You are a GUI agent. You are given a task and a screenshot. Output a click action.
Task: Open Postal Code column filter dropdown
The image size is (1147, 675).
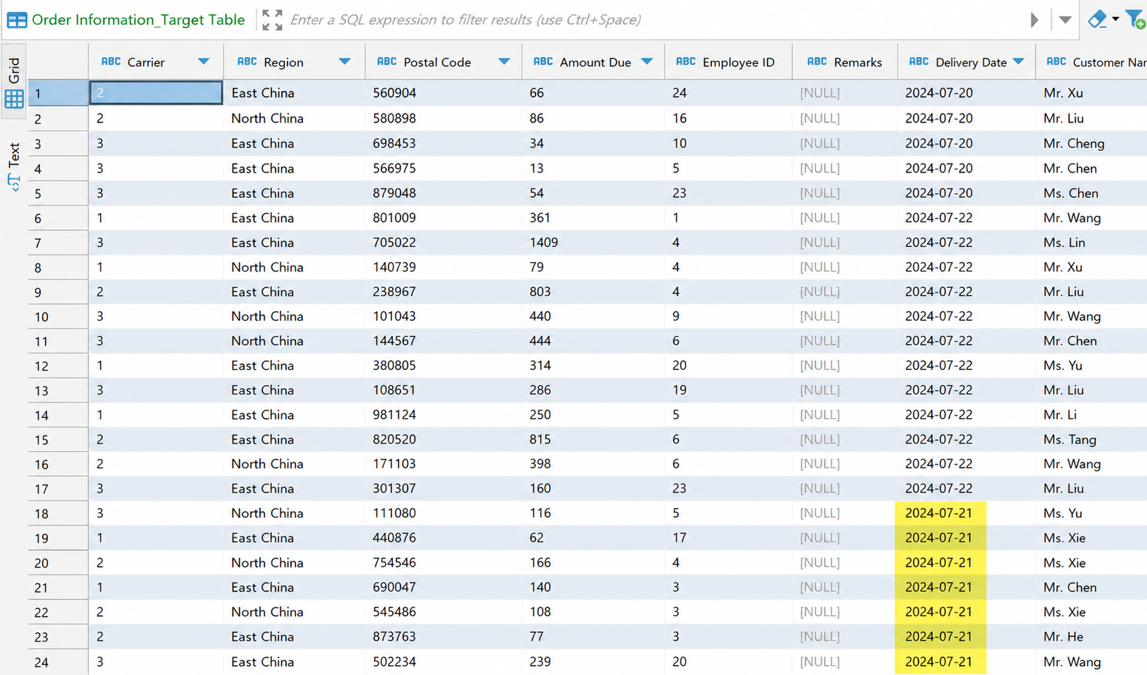pos(504,62)
